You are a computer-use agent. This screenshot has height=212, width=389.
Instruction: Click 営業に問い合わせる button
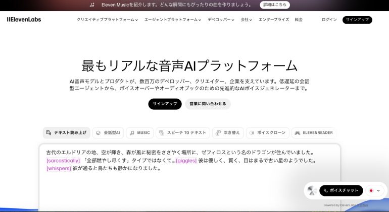(208, 104)
